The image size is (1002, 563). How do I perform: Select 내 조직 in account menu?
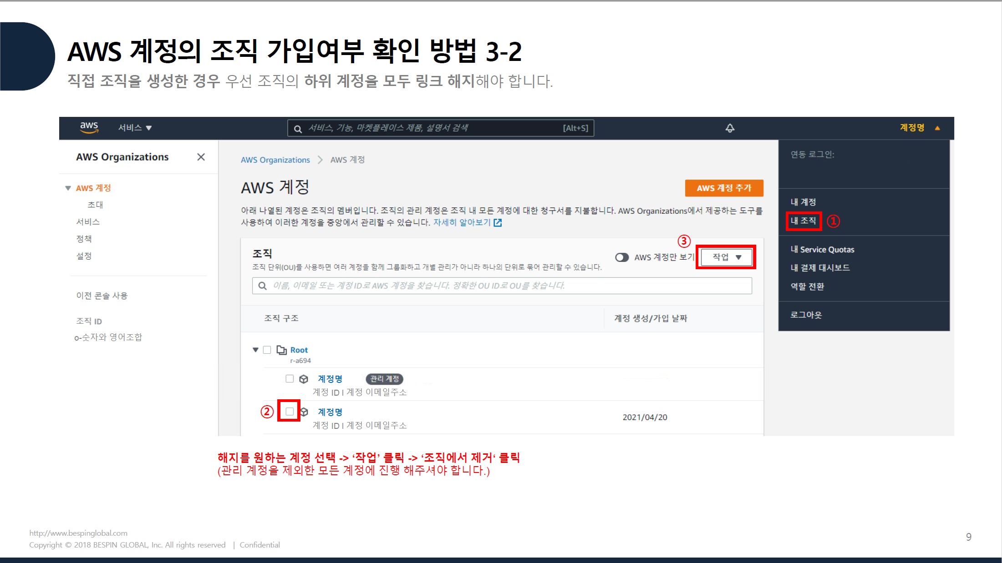click(x=803, y=221)
